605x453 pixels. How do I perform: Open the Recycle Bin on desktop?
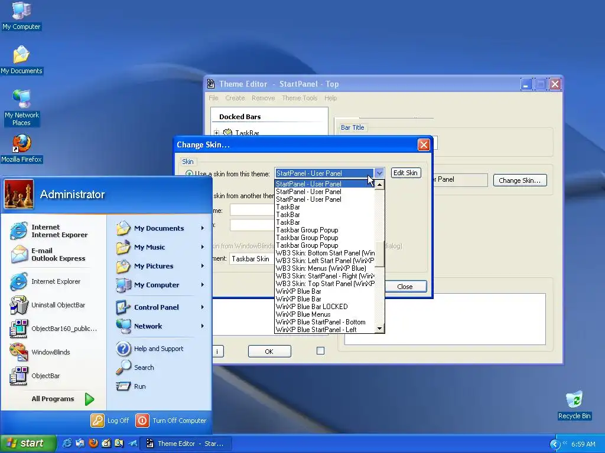coord(574,405)
